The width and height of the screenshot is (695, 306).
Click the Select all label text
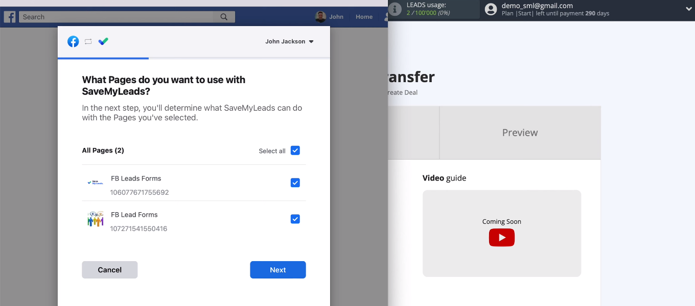pos(272,151)
